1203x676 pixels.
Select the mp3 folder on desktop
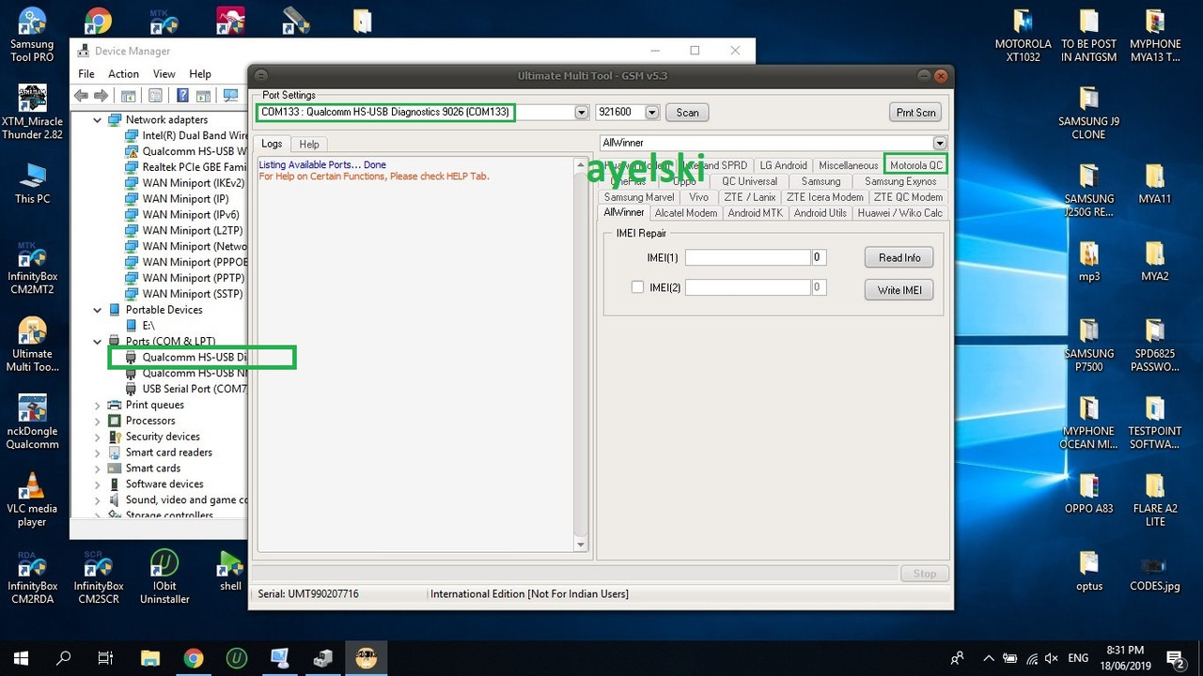tap(1089, 262)
